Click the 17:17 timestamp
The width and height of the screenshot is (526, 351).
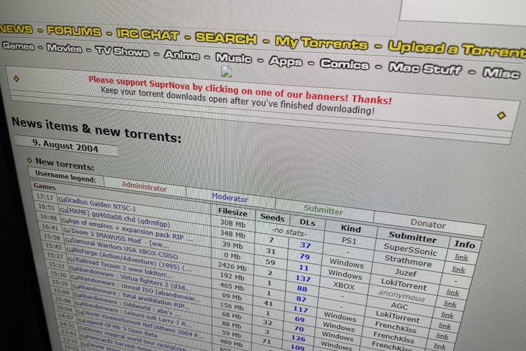45,197
